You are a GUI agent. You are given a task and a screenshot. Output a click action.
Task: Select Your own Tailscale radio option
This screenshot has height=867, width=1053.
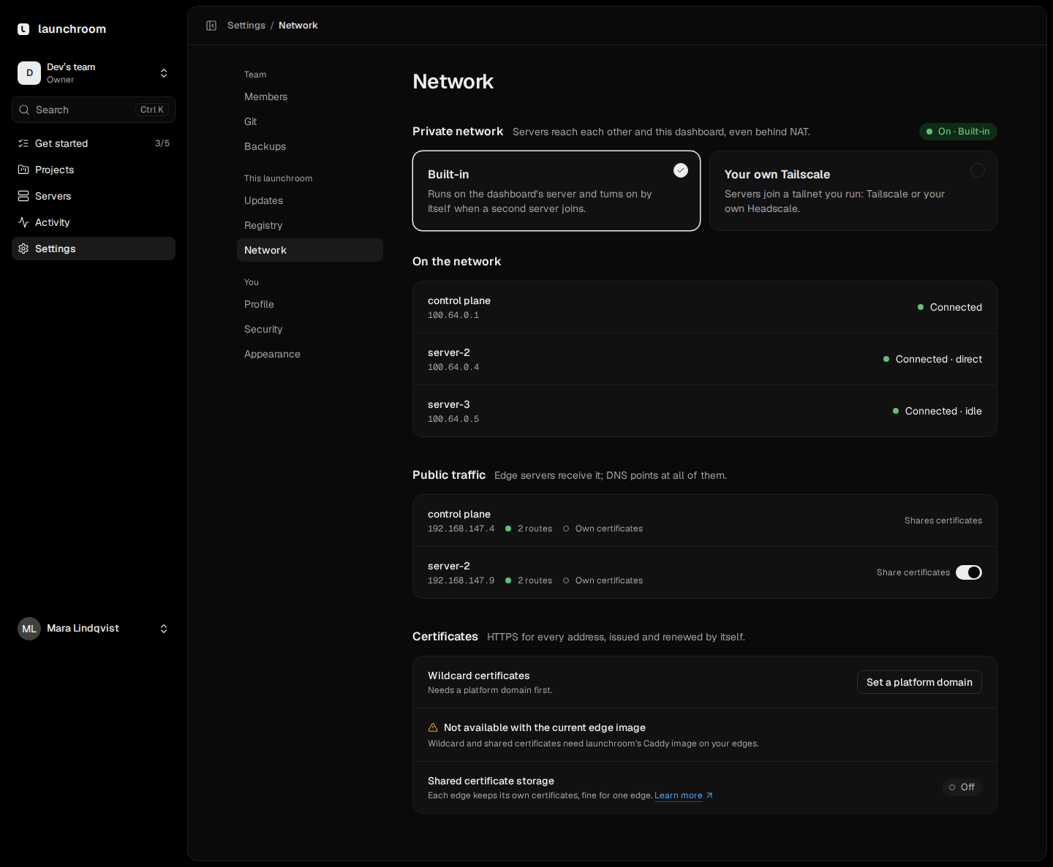978,170
